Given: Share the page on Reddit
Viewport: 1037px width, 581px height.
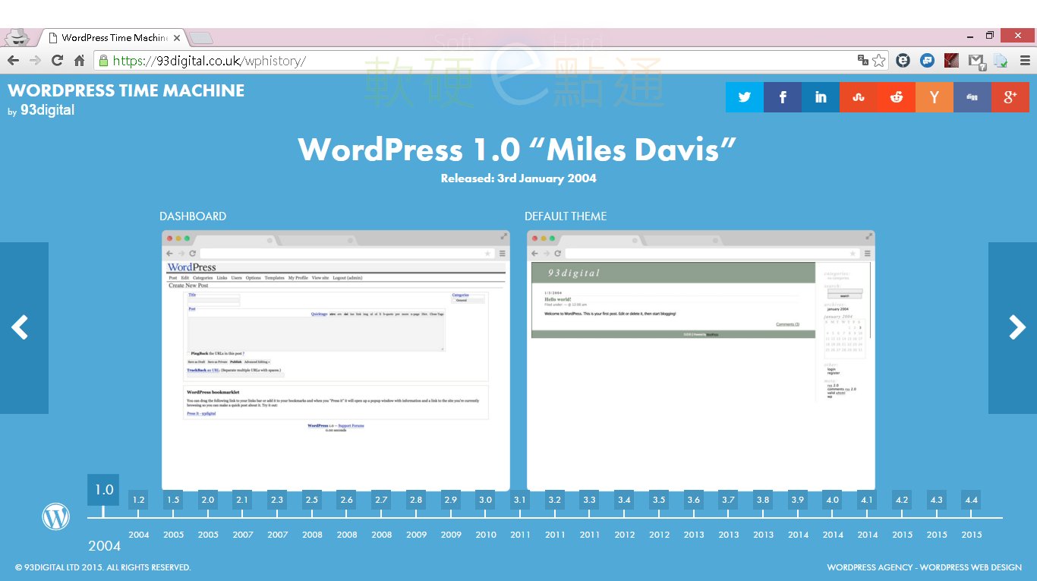Looking at the screenshot, I should (897, 97).
